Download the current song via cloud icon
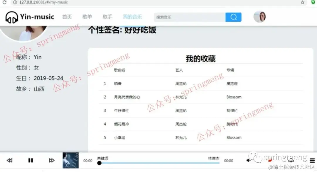This screenshot has width=317, height=172. click(291, 161)
